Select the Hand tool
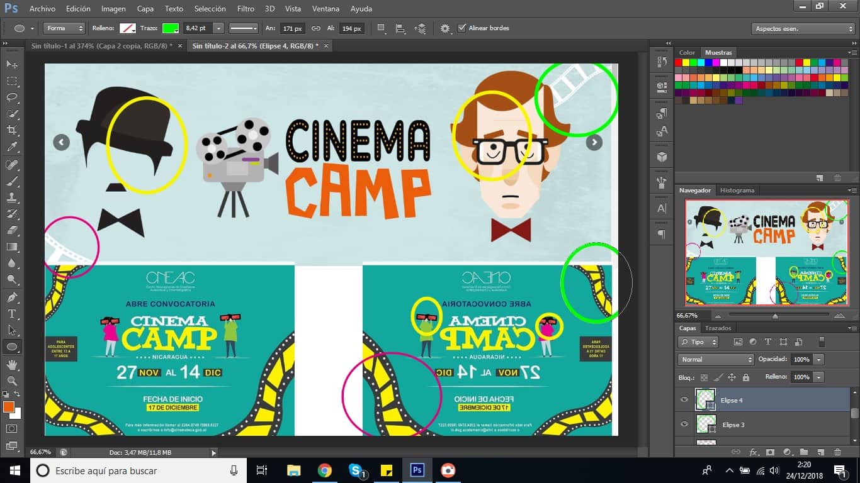 pos(12,365)
